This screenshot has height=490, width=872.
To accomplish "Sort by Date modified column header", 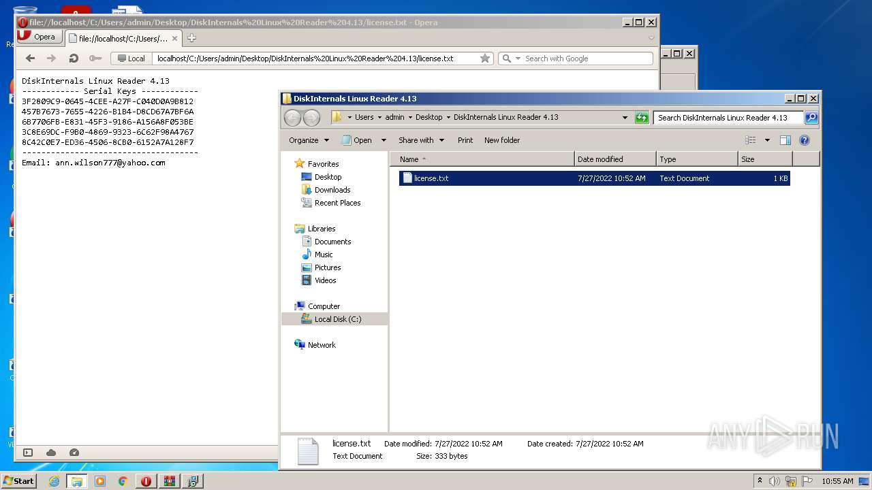I will [x=615, y=159].
